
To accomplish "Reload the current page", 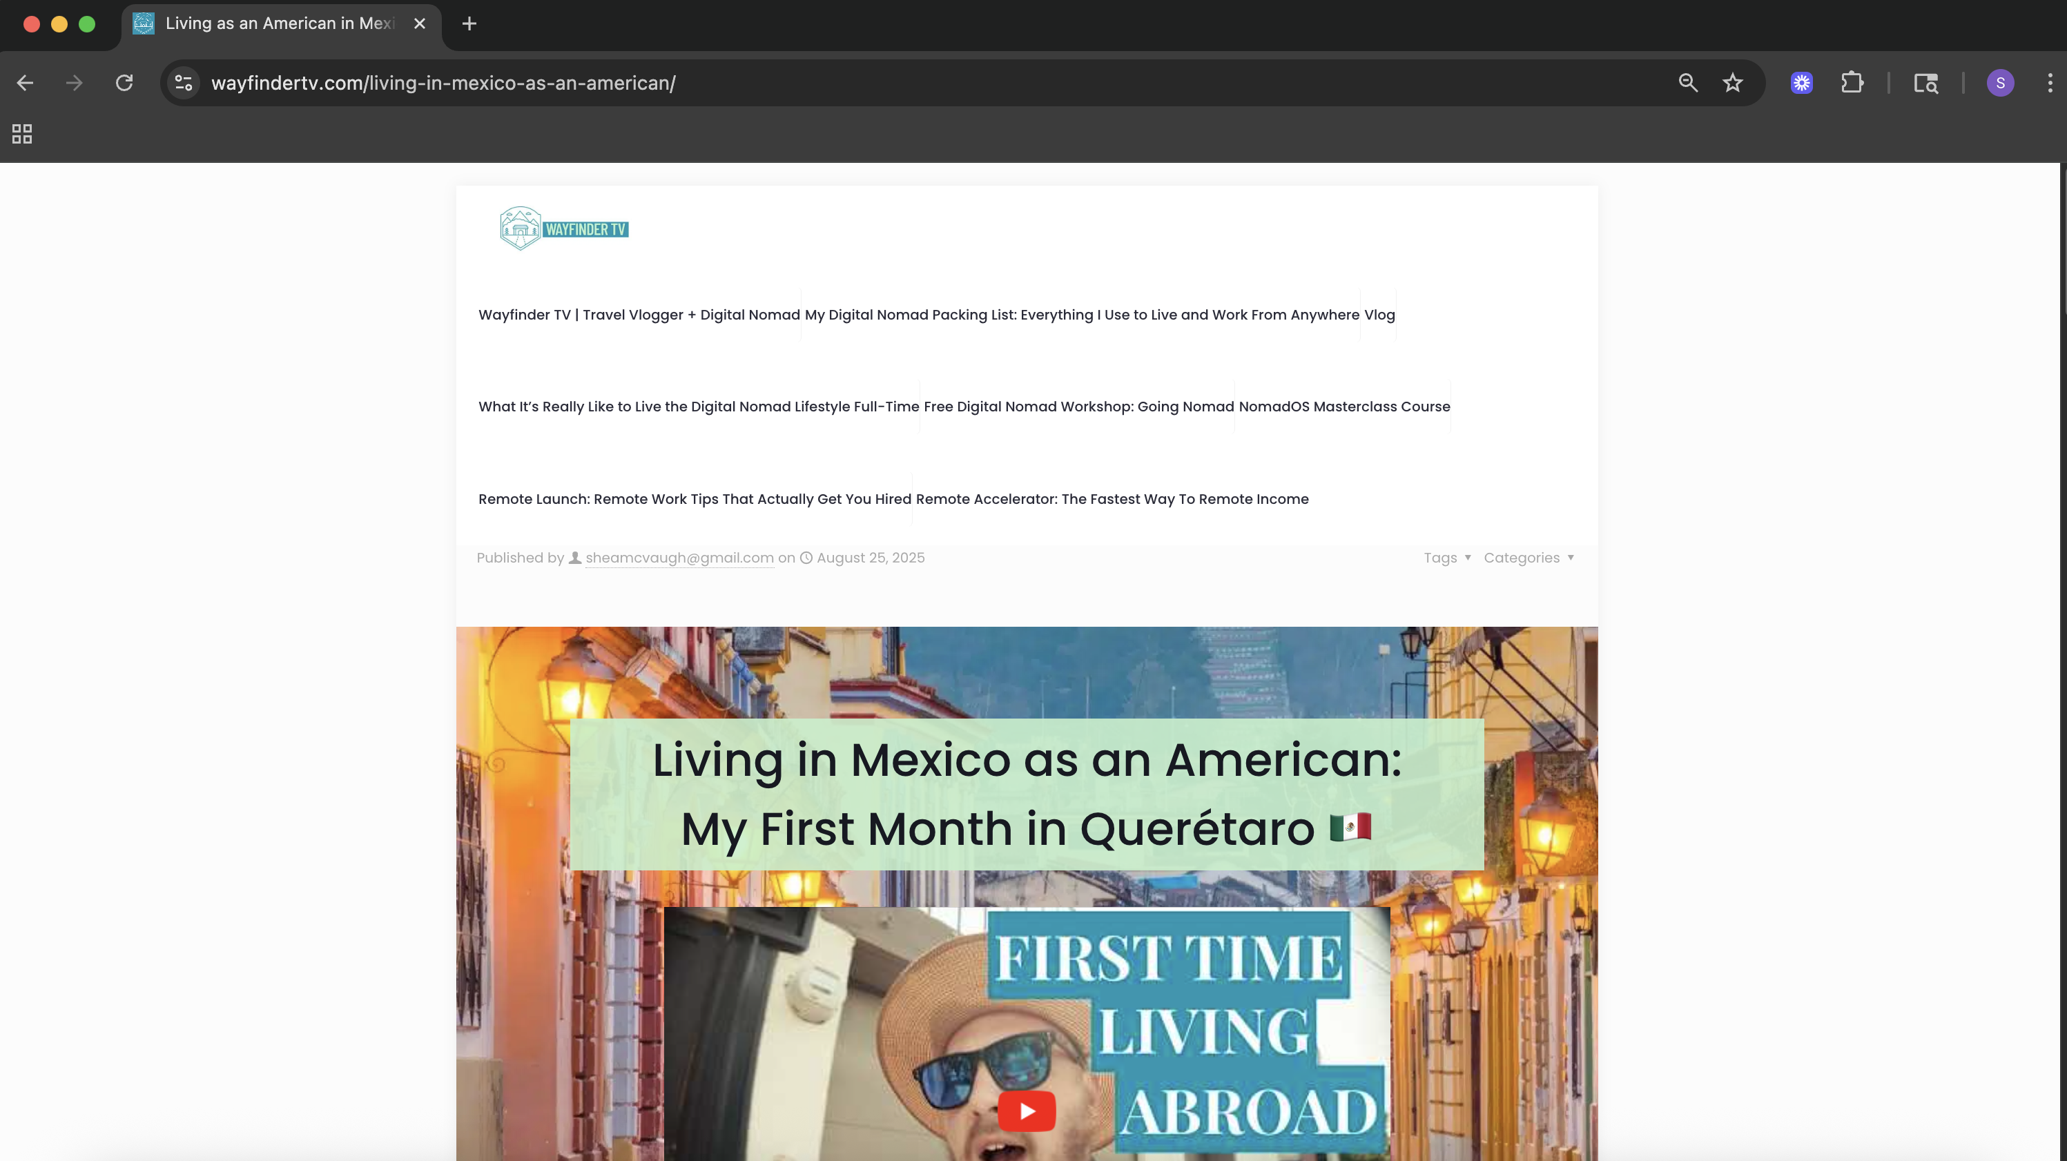I will (124, 83).
